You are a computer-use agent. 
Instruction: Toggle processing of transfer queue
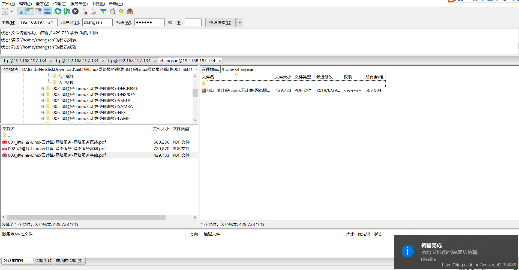pyautogui.click(x=67, y=11)
